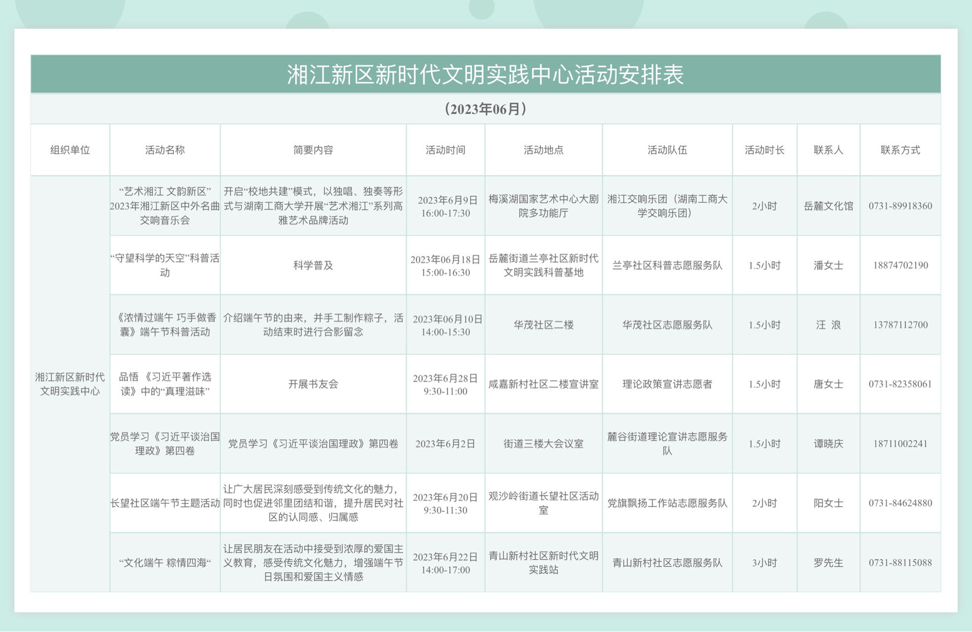Screen dimensions: 972x632
Task: Click contact name 谭晓庆
Action: pos(828,443)
